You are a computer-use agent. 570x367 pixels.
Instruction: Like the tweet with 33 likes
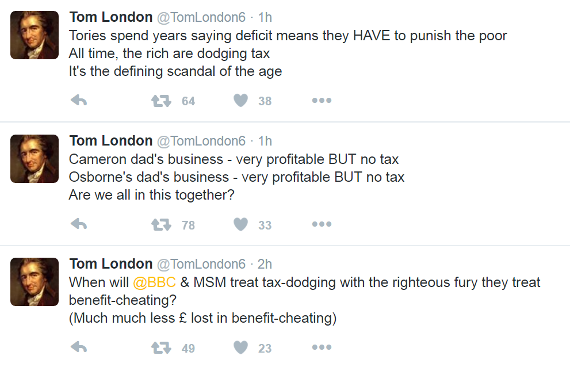click(240, 224)
